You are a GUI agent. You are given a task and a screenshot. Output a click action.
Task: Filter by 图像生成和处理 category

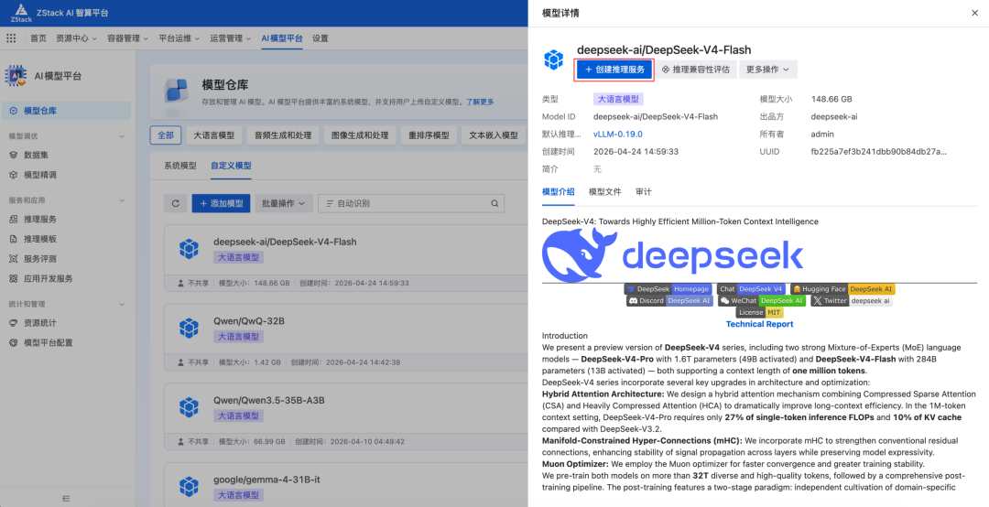coord(360,135)
